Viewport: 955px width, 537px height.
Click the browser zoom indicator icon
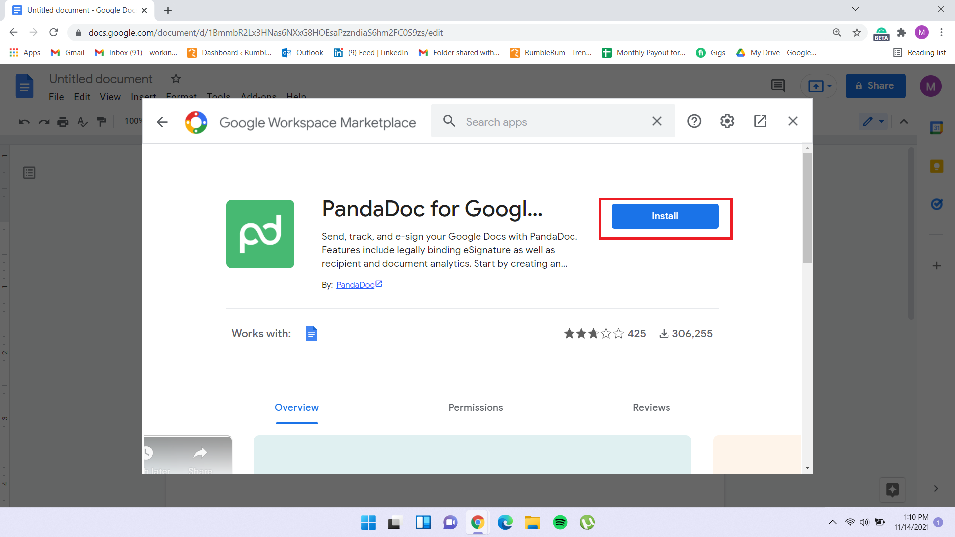[837, 32]
